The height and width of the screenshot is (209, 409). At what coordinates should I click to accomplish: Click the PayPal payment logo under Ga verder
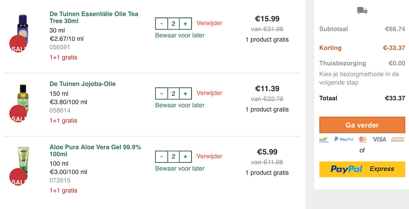click(x=344, y=139)
